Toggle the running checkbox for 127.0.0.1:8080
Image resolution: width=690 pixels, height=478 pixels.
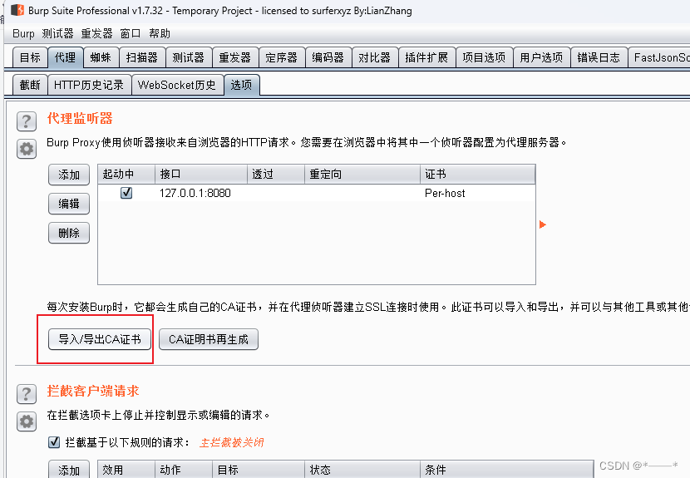click(x=126, y=193)
